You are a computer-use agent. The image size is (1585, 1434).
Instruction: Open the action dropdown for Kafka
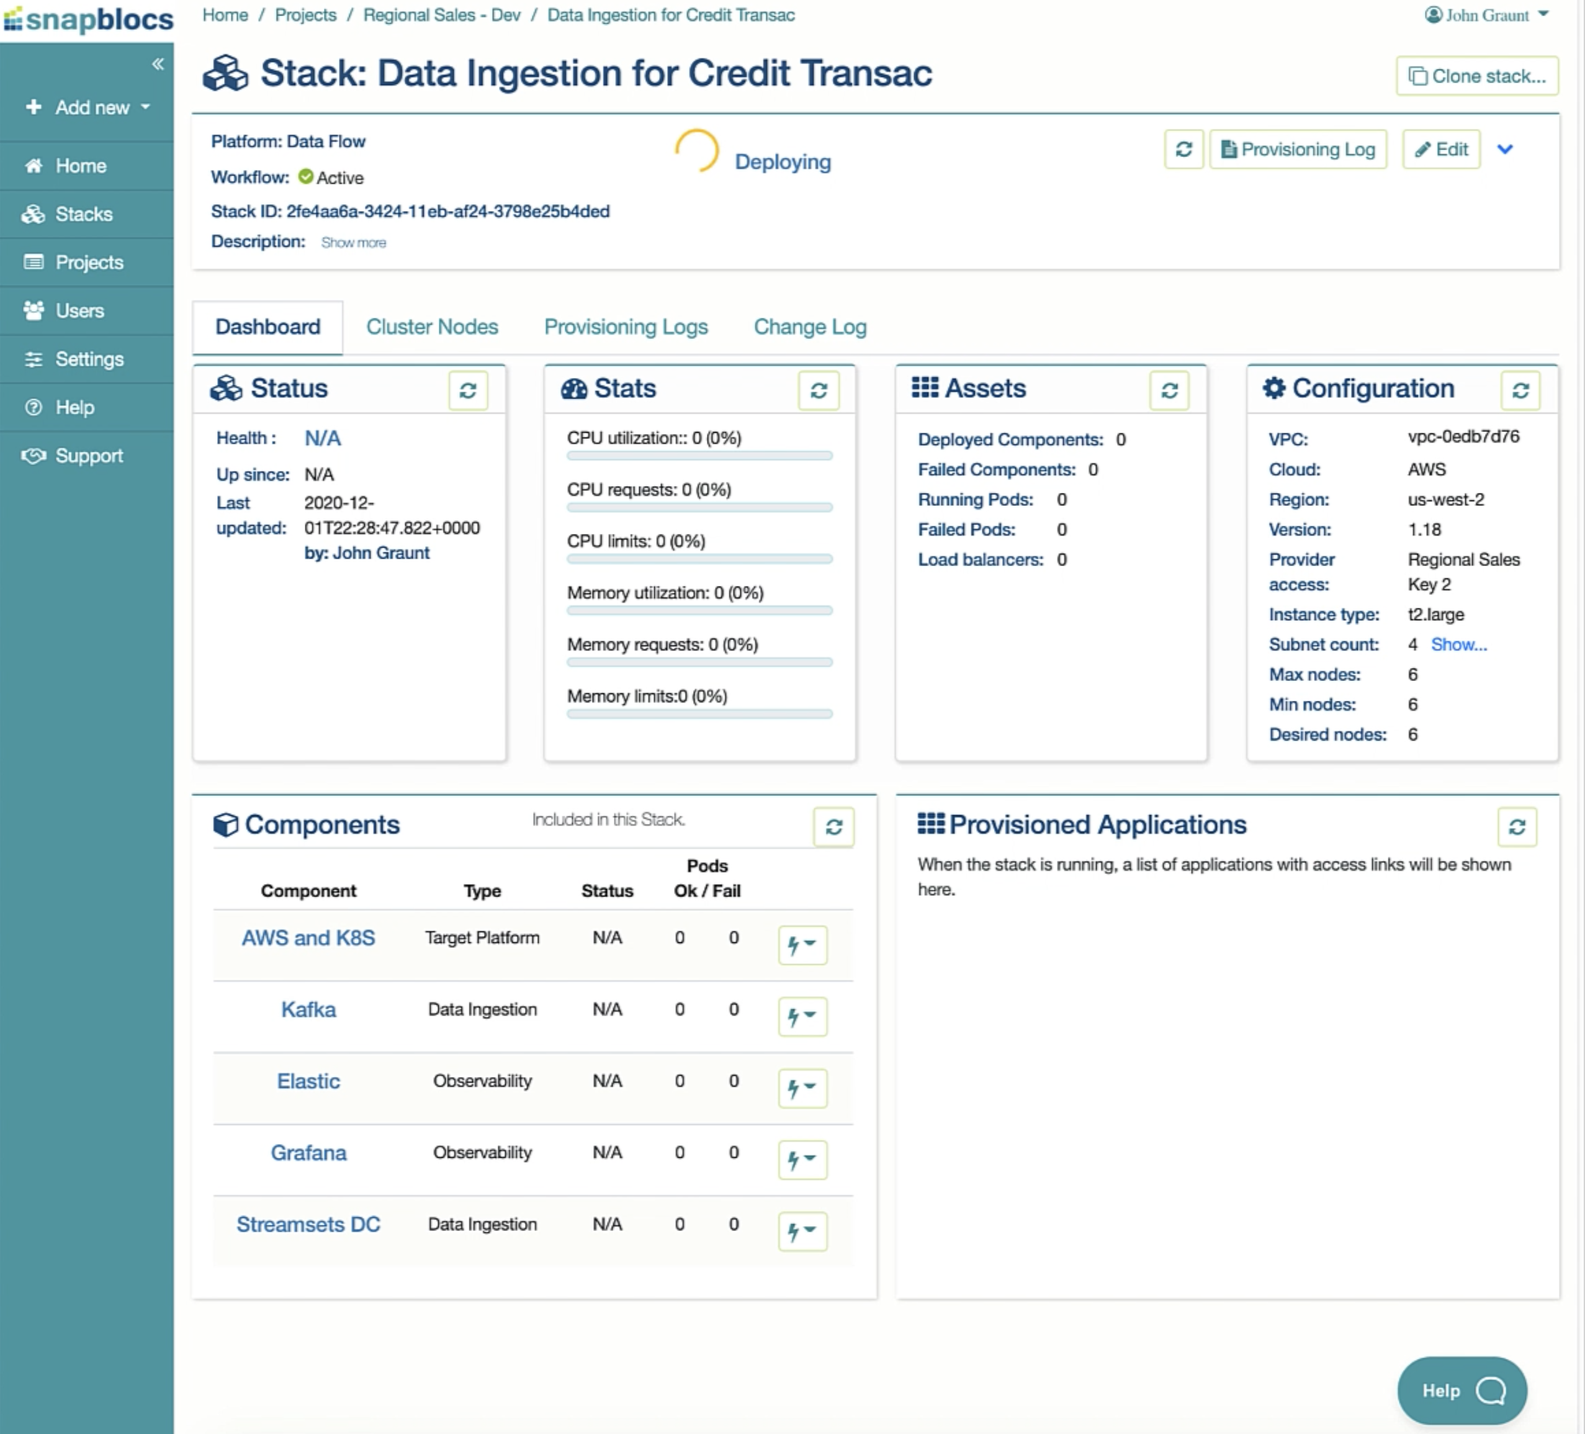point(802,1016)
